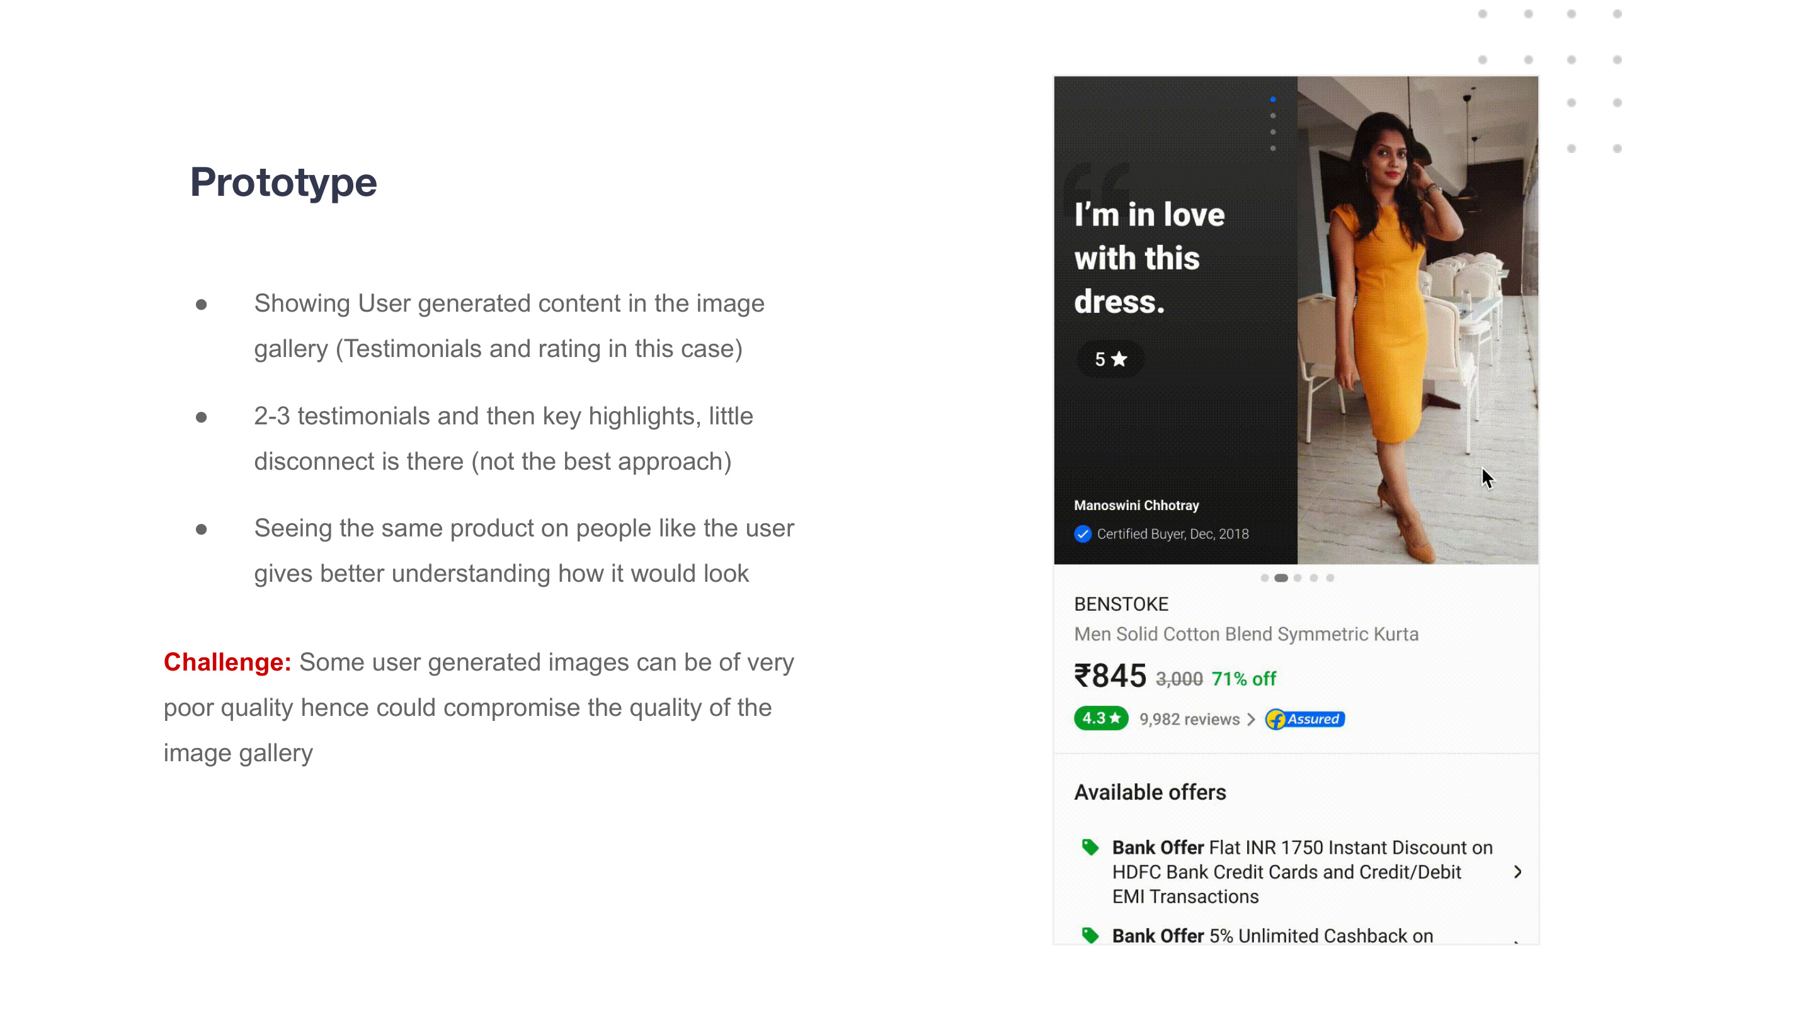The image size is (1814, 1020).
Task: Open the 9,982 reviews link
Action: coord(1189,718)
